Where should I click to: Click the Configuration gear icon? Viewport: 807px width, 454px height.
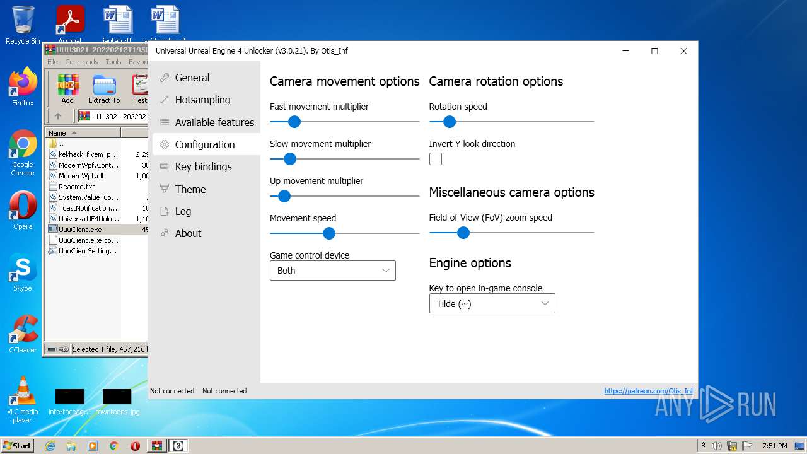tap(165, 144)
